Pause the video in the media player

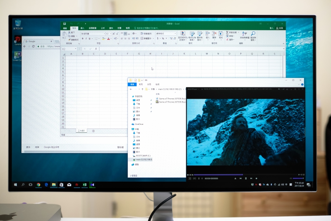click(246, 178)
